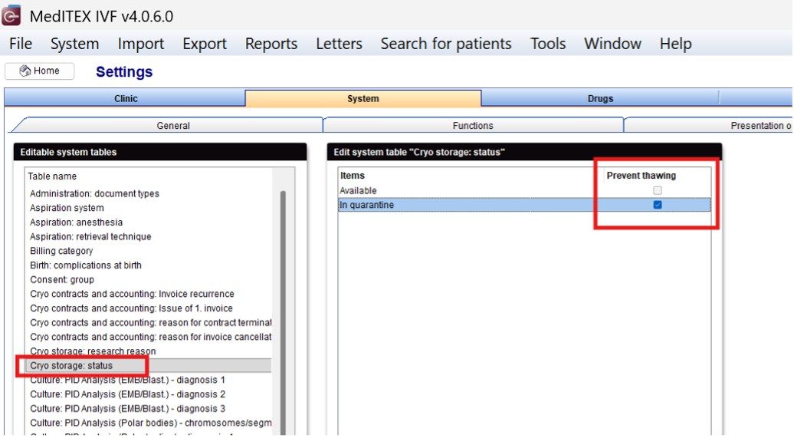Open the Letters menu
This screenshot has height=438, width=794.
pos(339,44)
